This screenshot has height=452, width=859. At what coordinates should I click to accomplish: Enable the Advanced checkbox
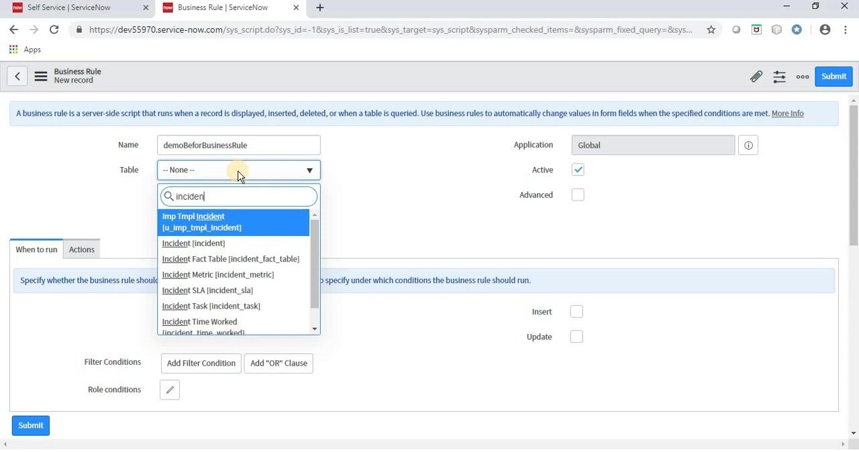tap(578, 195)
